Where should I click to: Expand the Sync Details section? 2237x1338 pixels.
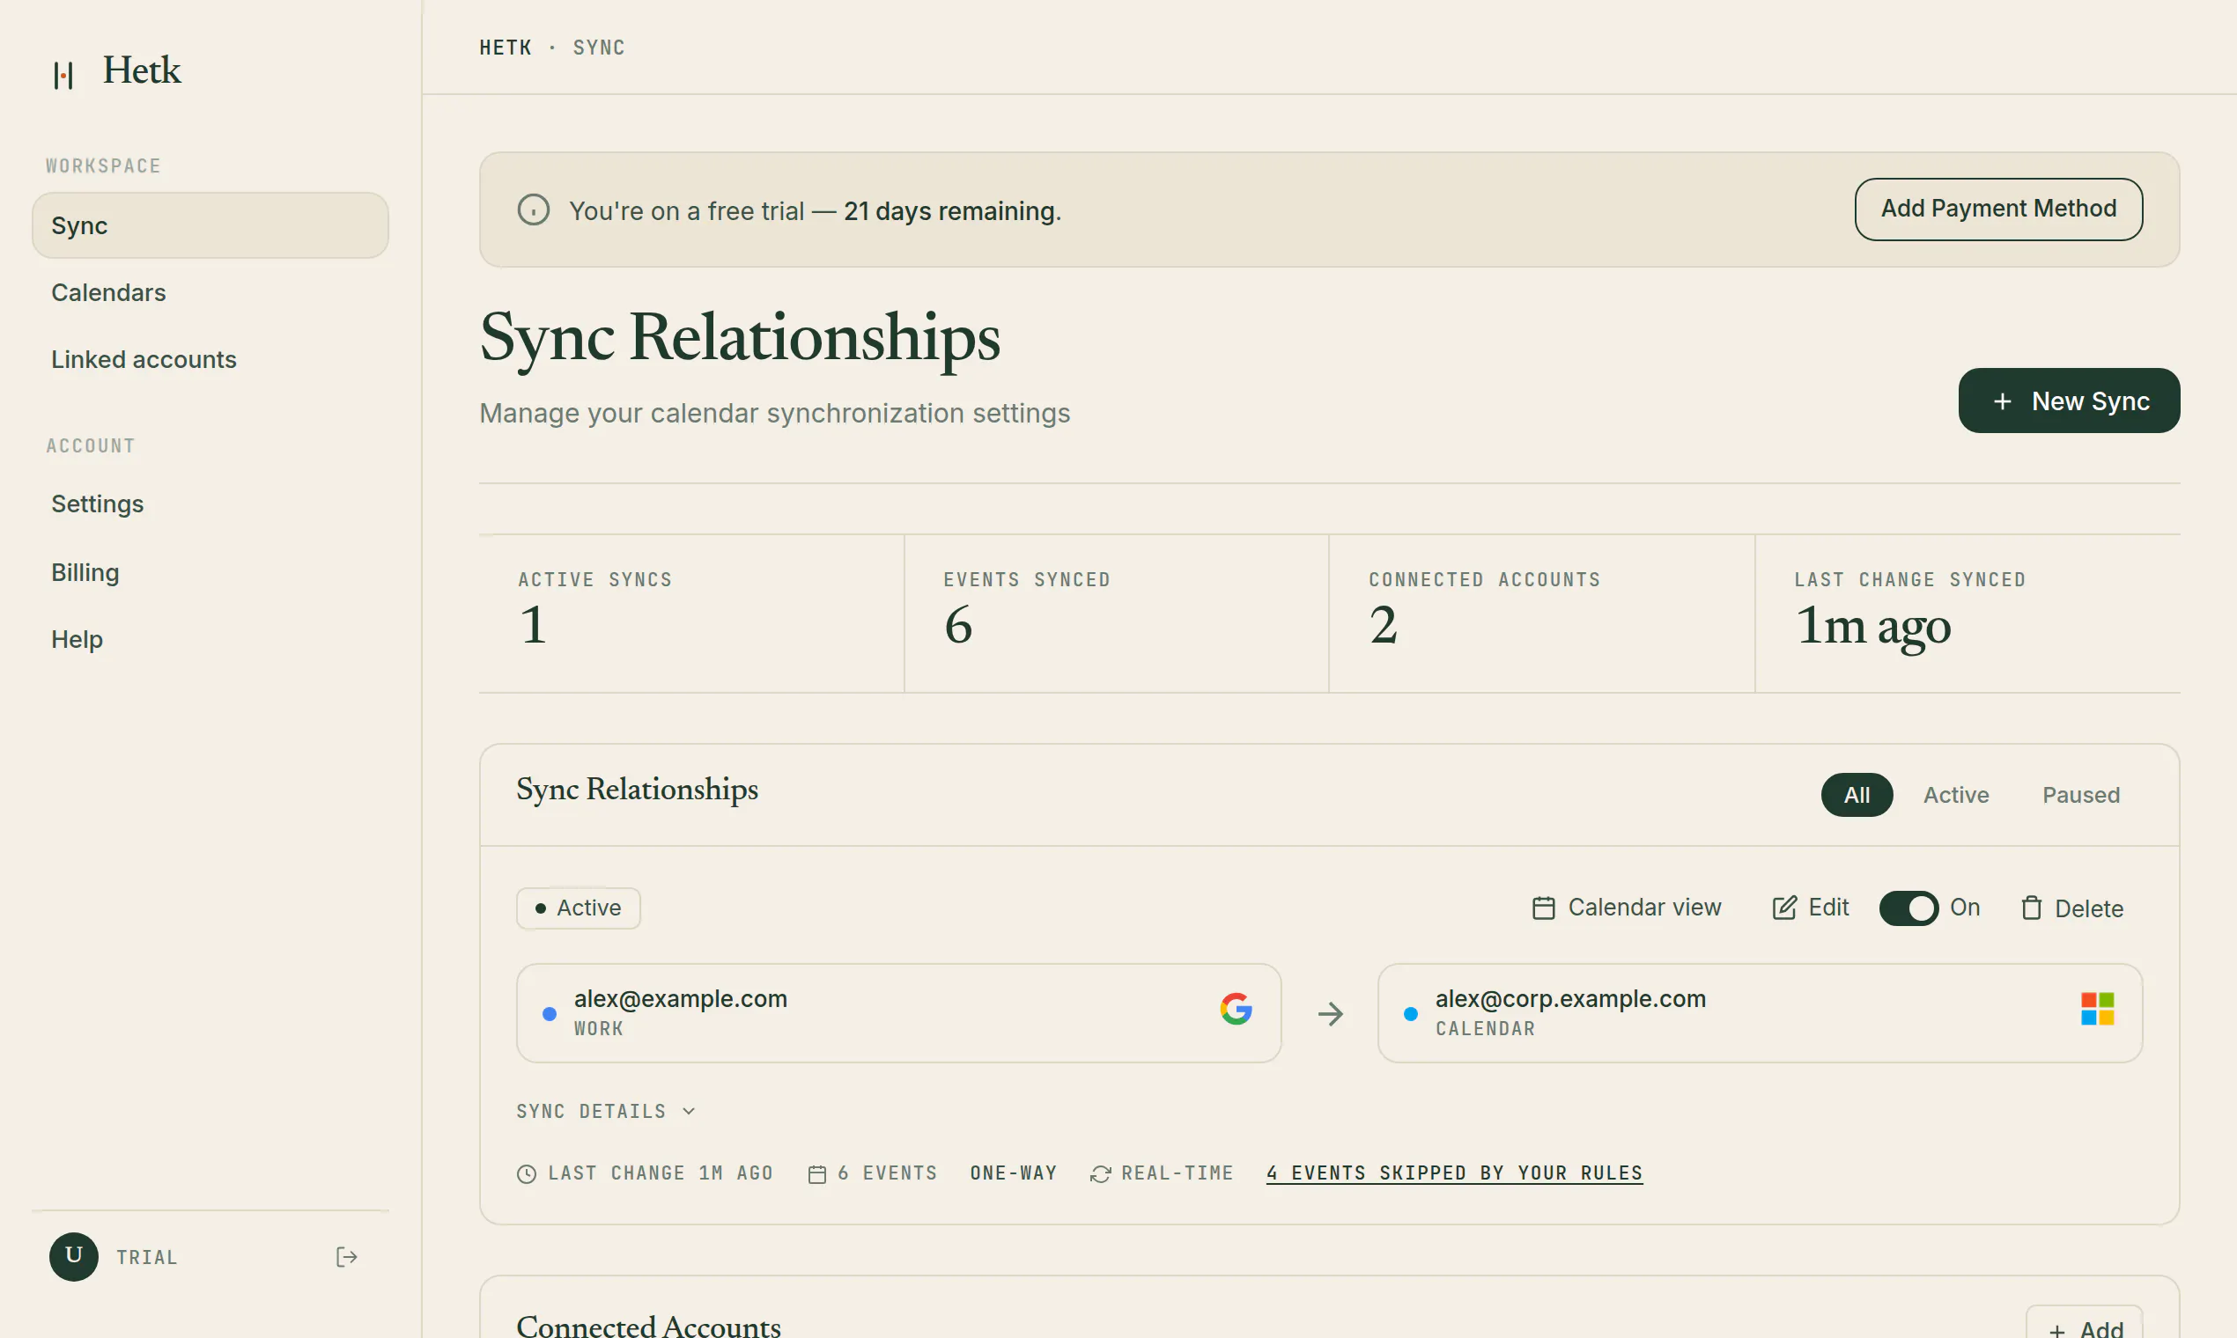point(605,1111)
